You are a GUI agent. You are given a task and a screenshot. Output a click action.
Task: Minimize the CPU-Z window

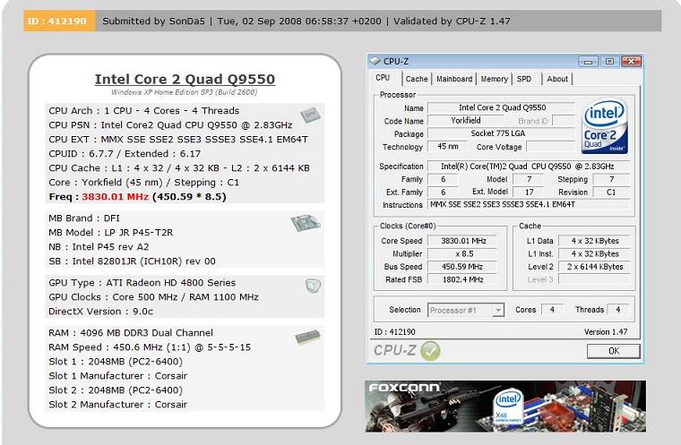coord(588,62)
